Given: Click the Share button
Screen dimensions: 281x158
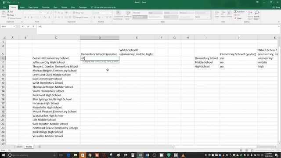Looking at the screenshot, I should pos(276,7).
